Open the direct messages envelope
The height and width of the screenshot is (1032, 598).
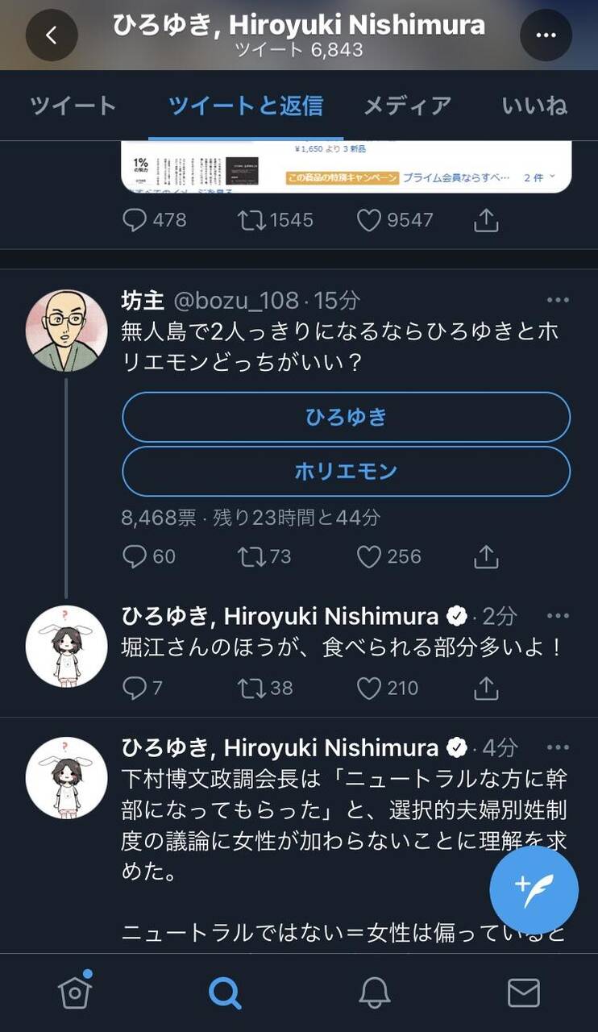pos(523,993)
